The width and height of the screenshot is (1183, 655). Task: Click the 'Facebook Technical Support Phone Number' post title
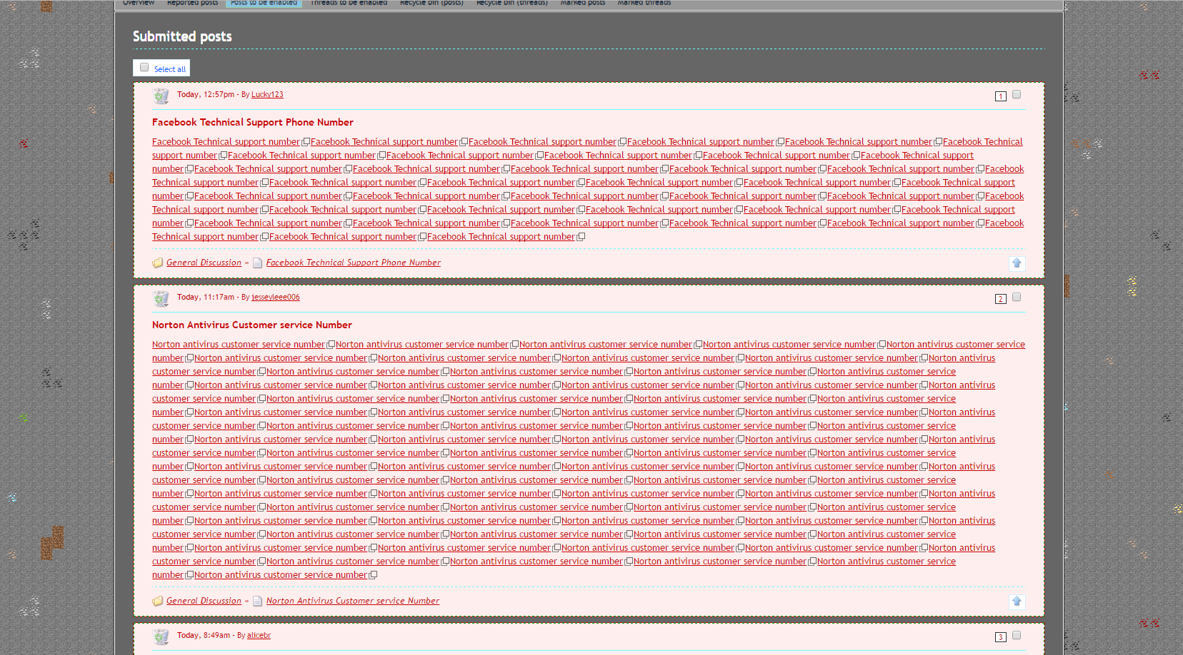pyautogui.click(x=252, y=123)
